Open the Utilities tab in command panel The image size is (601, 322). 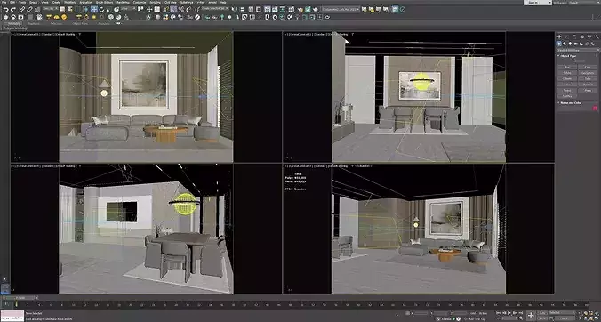click(597, 36)
